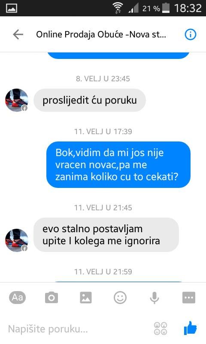Tap the microphone voice message icon
206x344 pixels.
pos(154,298)
